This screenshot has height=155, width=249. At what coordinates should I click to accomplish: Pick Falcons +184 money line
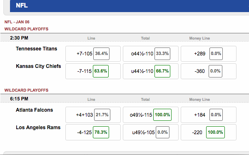tap(209, 115)
